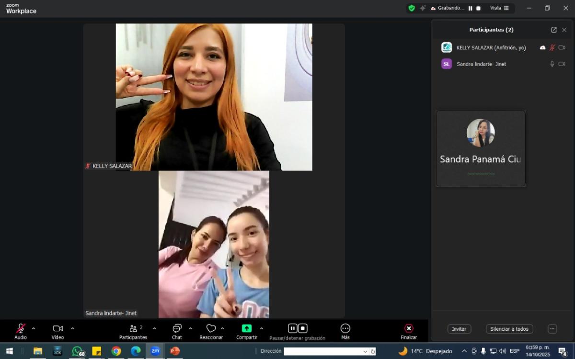Open the Chat panel icon

coord(177,328)
